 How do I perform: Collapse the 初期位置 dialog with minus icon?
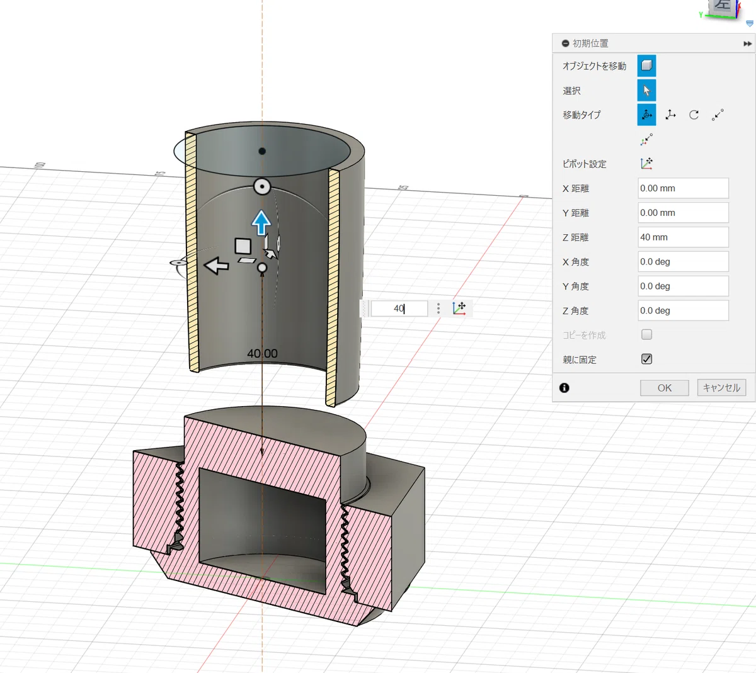[565, 43]
